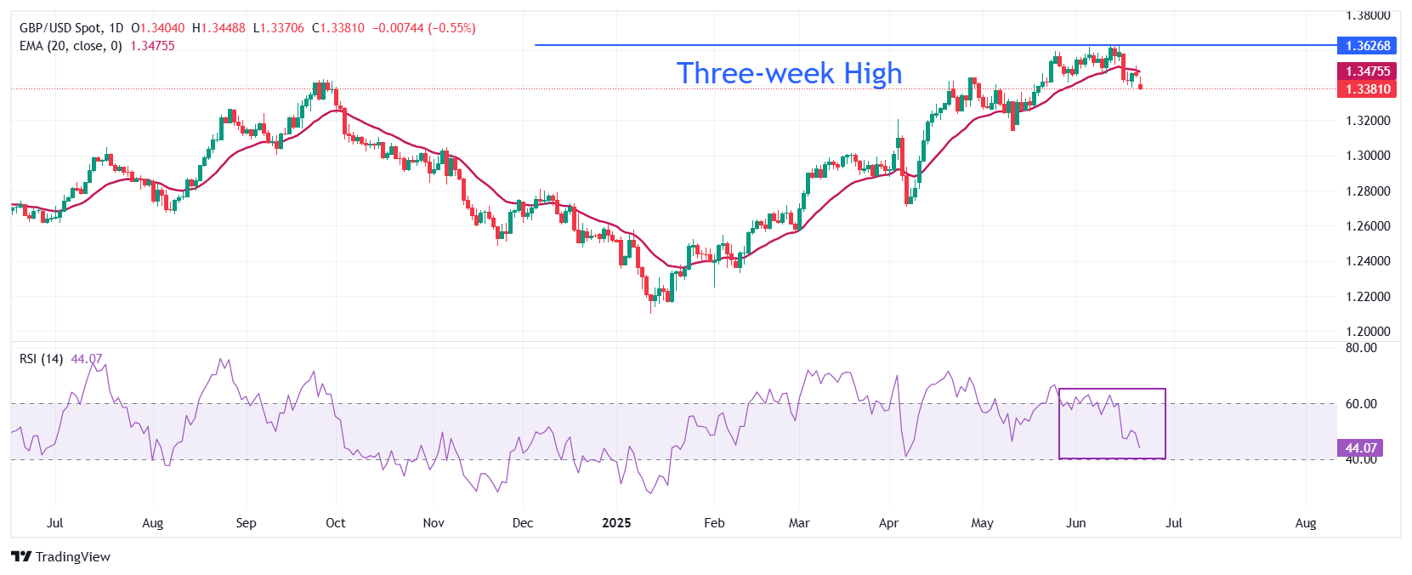
Task: Click the Oct label on the time axis
Action: (336, 523)
